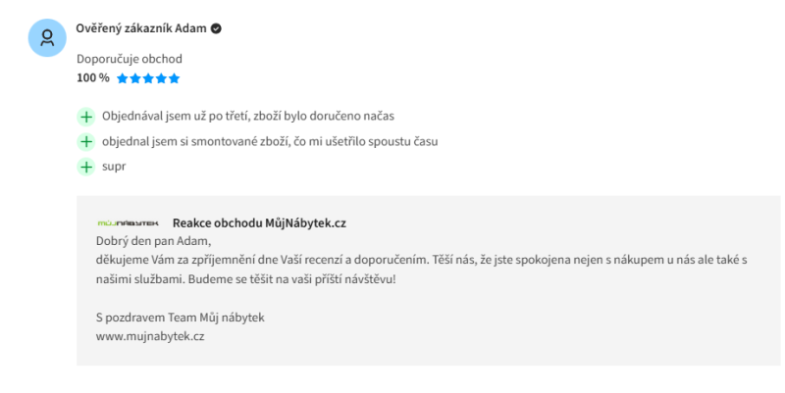
Task: Click the "100 %" rating value
Action: point(92,78)
